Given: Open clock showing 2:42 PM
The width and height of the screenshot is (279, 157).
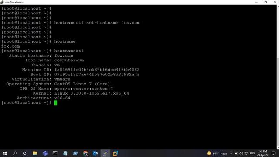Looking at the screenshot, I should pos(262,153).
